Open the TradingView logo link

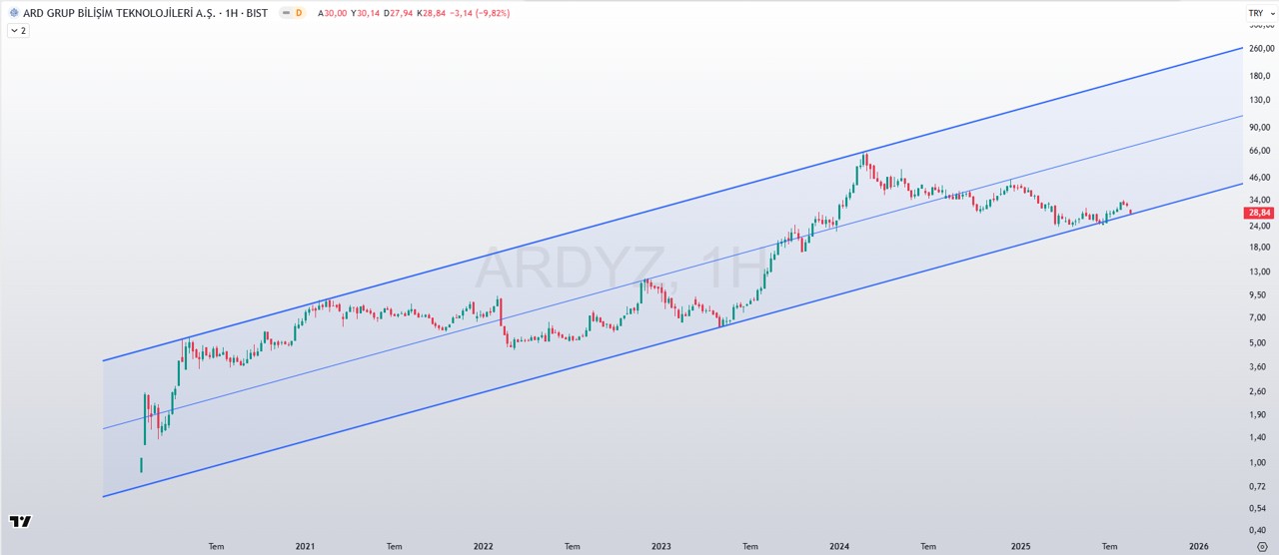20,521
